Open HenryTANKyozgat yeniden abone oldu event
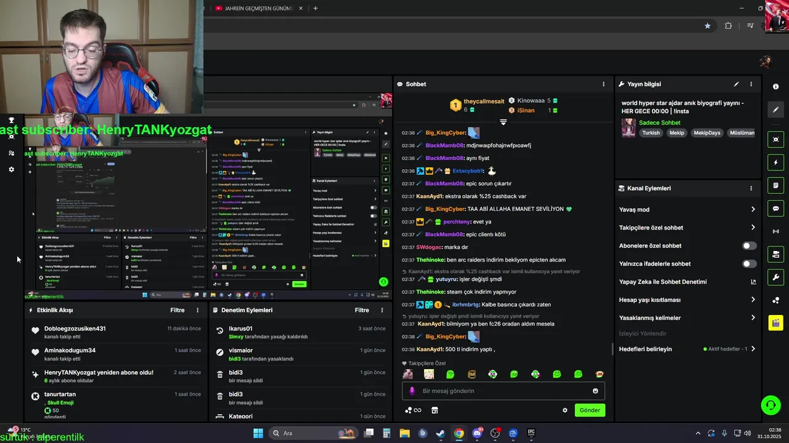Screen dimensions: 789x443 tap(117, 376)
